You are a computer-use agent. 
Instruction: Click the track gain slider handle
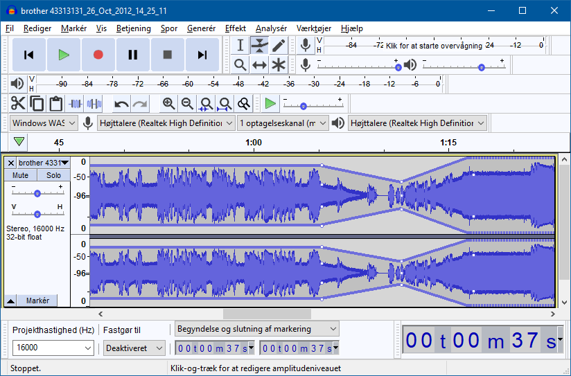pyautogui.click(x=37, y=194)
